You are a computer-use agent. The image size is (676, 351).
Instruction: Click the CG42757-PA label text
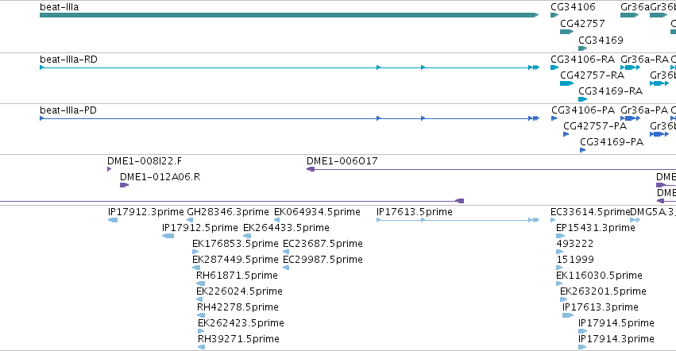click(595, 126)
